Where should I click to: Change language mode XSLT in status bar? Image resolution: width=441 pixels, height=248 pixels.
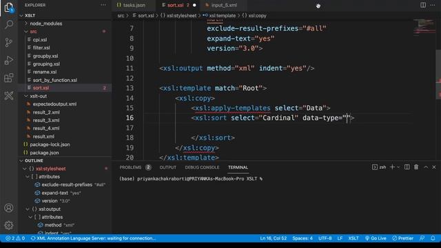pos(353,238)
